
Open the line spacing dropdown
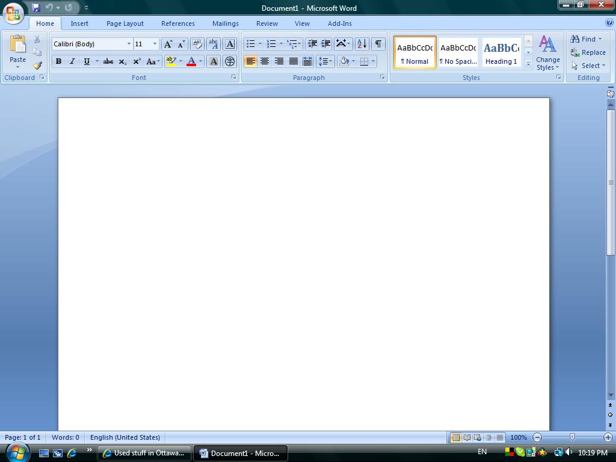click(325, 61)
